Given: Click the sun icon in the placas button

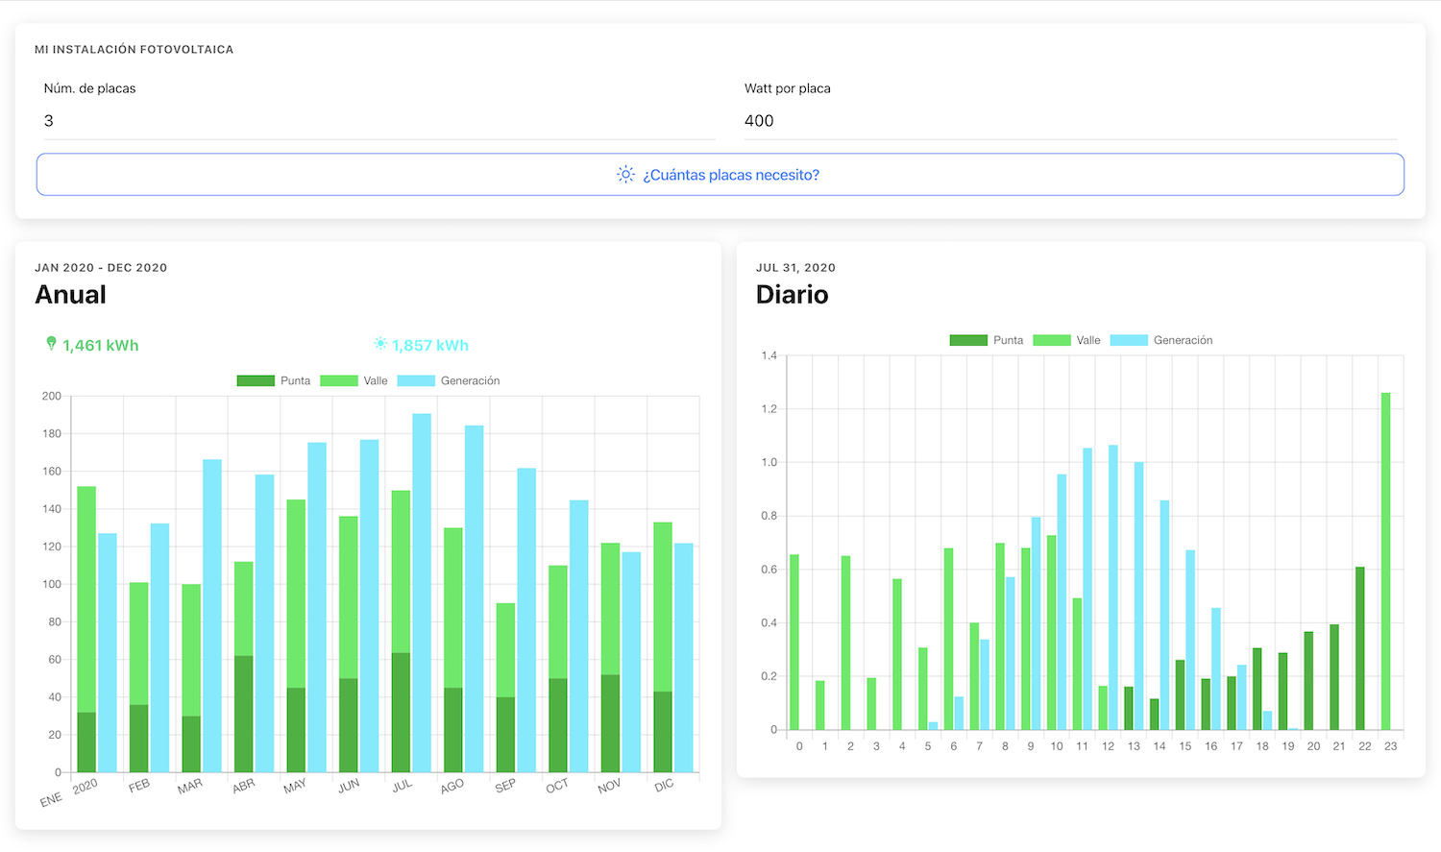Looking at the screenshot, I should point(625,175).
